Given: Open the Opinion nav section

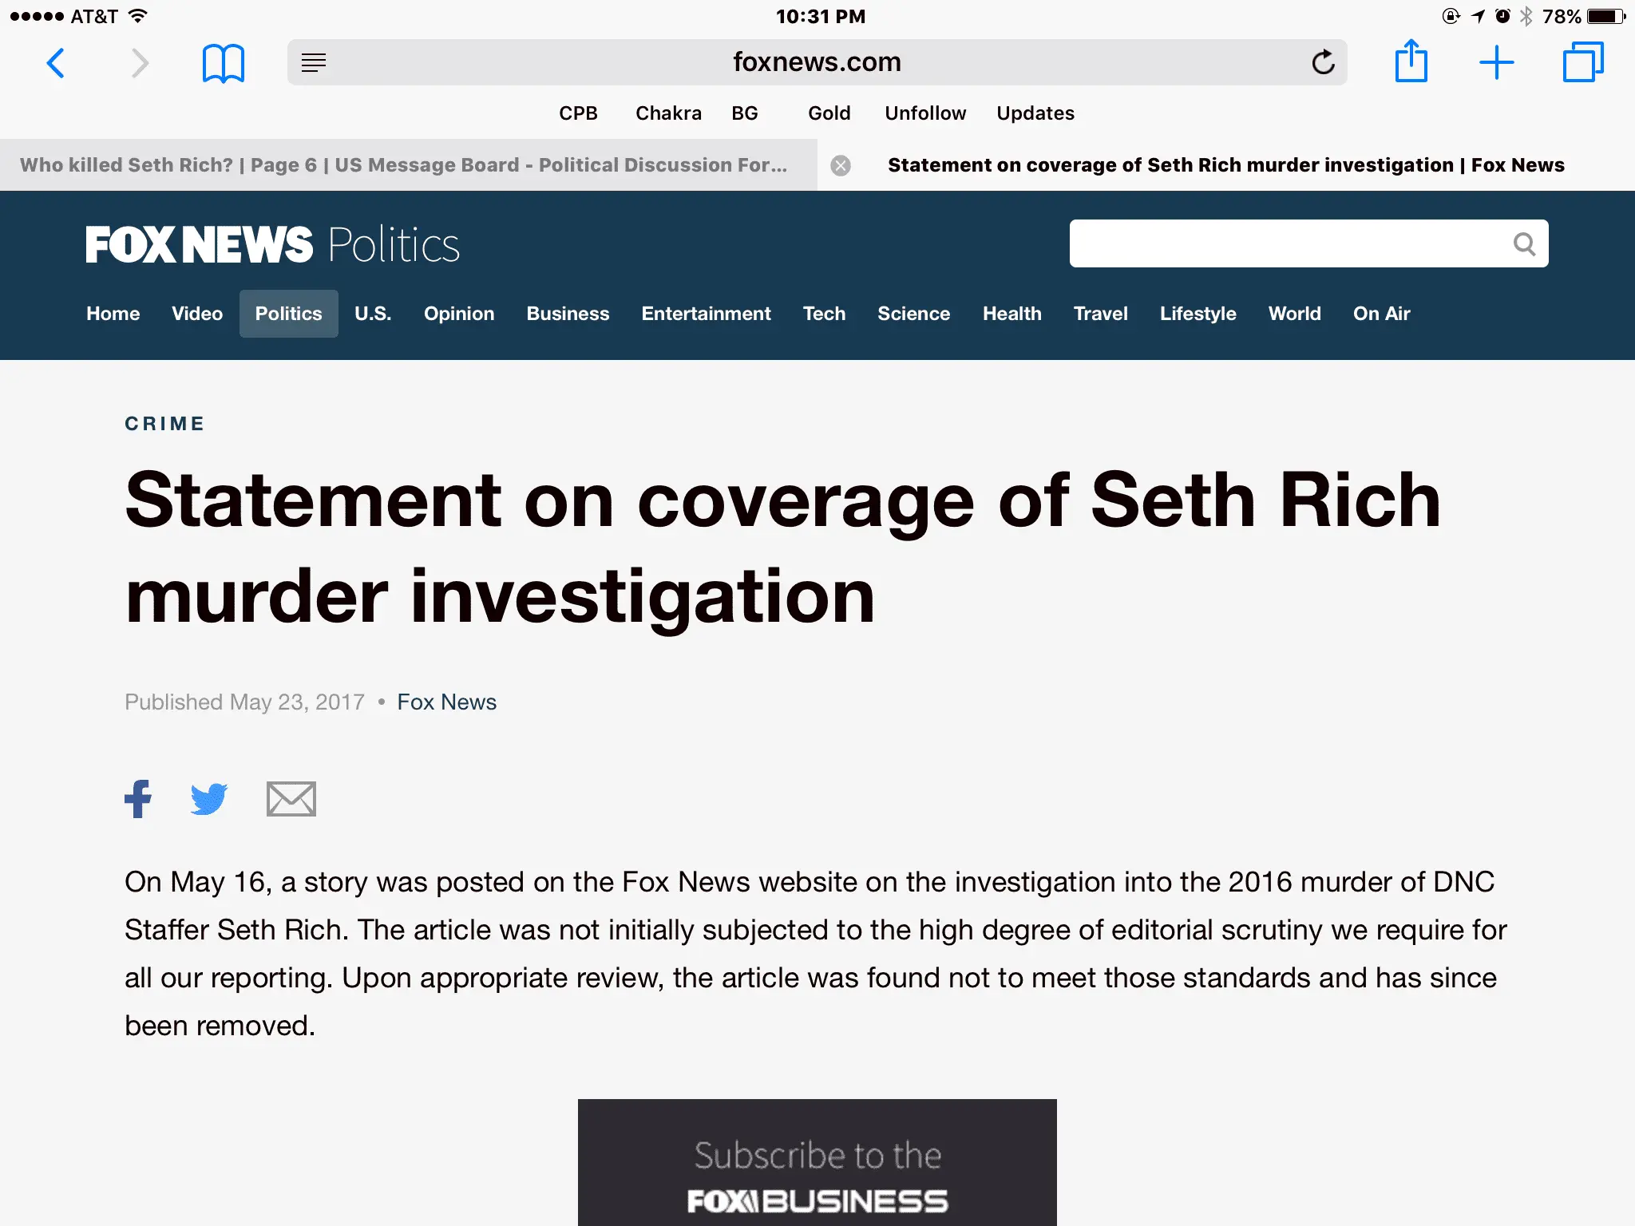Looking at the screenshot, I should (x=459, y=314).
